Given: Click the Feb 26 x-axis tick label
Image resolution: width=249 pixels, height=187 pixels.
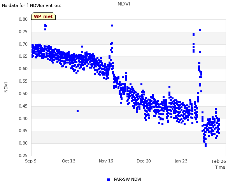Looking at the screenshot, I should point(219,161).
